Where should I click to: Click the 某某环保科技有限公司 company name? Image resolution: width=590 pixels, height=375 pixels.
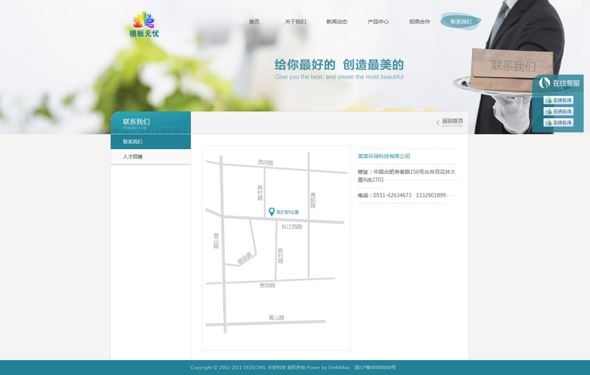tap(384, 156)
